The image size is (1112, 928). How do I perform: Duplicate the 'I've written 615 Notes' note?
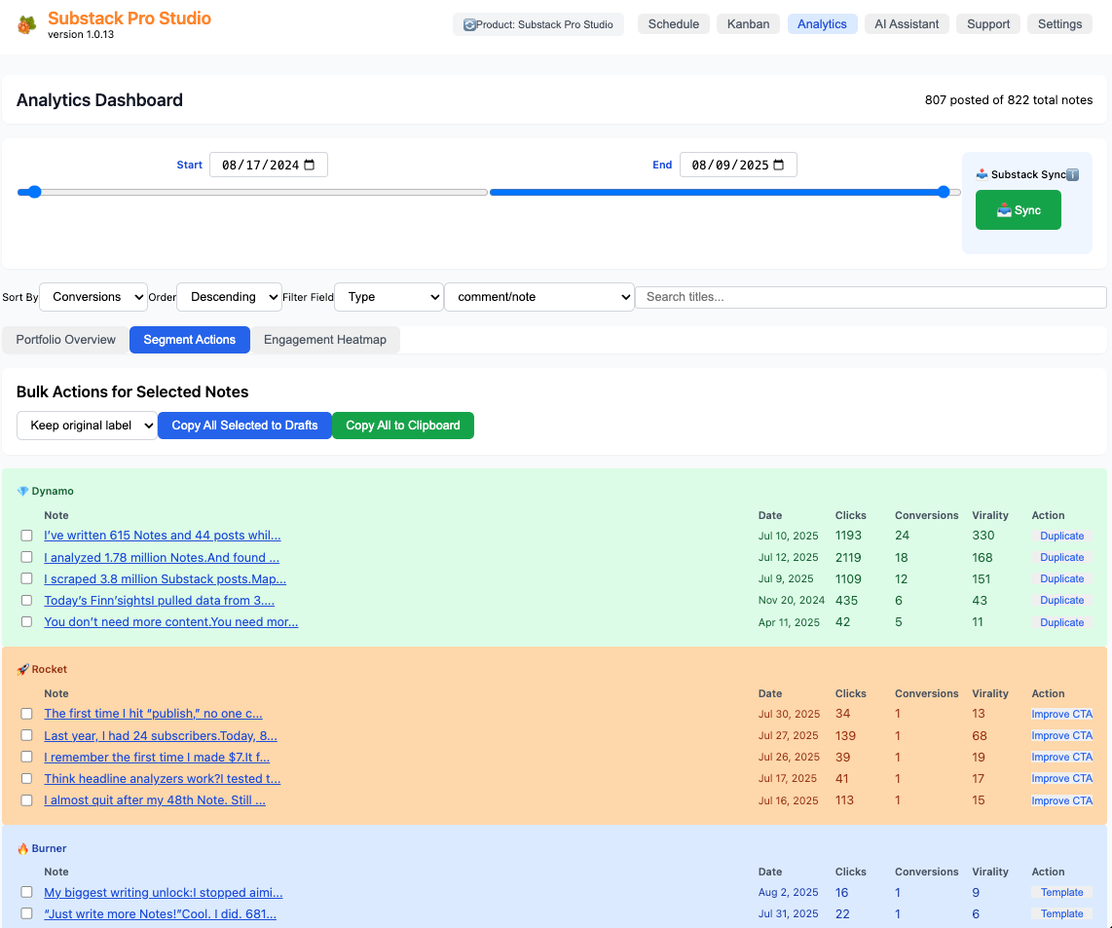1061,537
